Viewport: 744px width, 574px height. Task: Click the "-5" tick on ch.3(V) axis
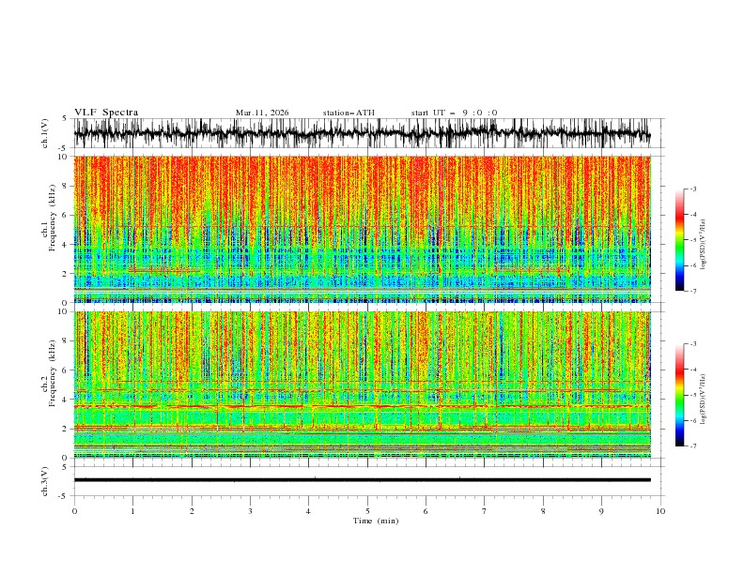pos(63,496)
